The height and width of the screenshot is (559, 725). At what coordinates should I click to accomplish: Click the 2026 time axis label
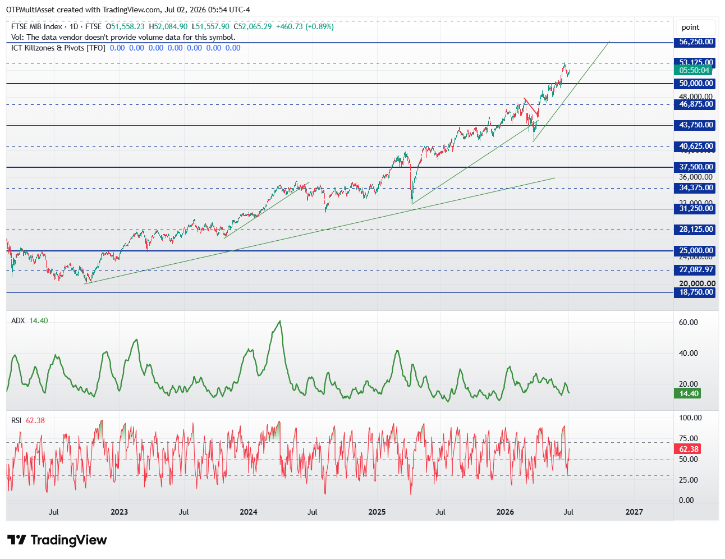pyautogui.click(x=505, y=512)
